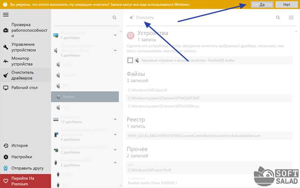Click the driver list scroll-down arrow
The image size is (300, 188).
click(x=121, y=185)
